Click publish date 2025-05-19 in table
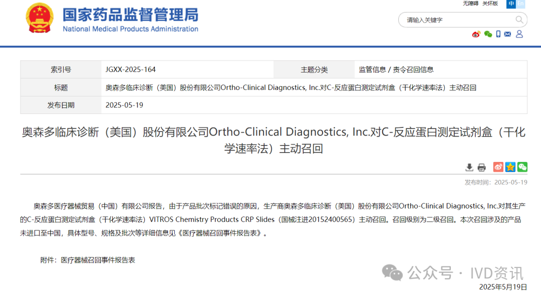 tap(124, 105)
